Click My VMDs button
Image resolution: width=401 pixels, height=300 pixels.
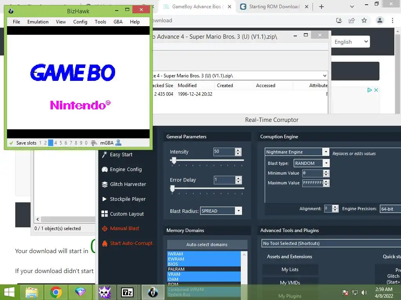pyautogui.click(x=290, y=283)
